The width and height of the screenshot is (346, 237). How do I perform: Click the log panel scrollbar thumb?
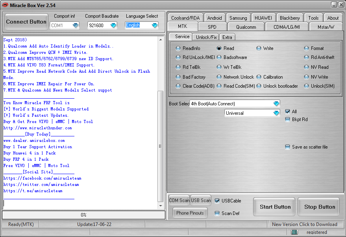tap(161, 146)
